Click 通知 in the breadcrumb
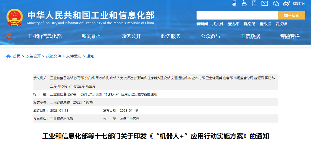 [x=90, y=56]
